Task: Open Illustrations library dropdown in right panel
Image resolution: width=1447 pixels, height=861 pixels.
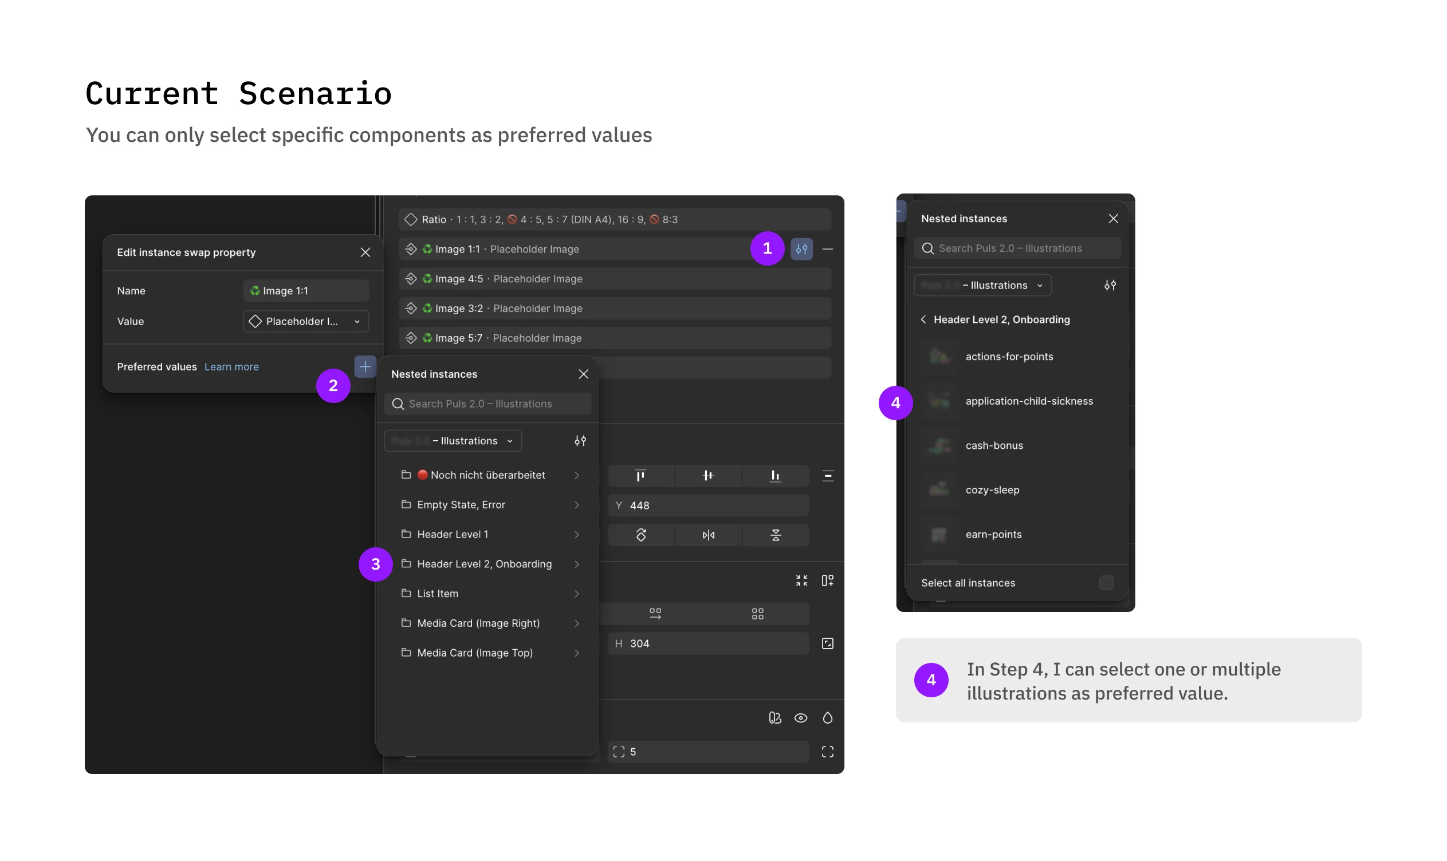Action: 982,286
